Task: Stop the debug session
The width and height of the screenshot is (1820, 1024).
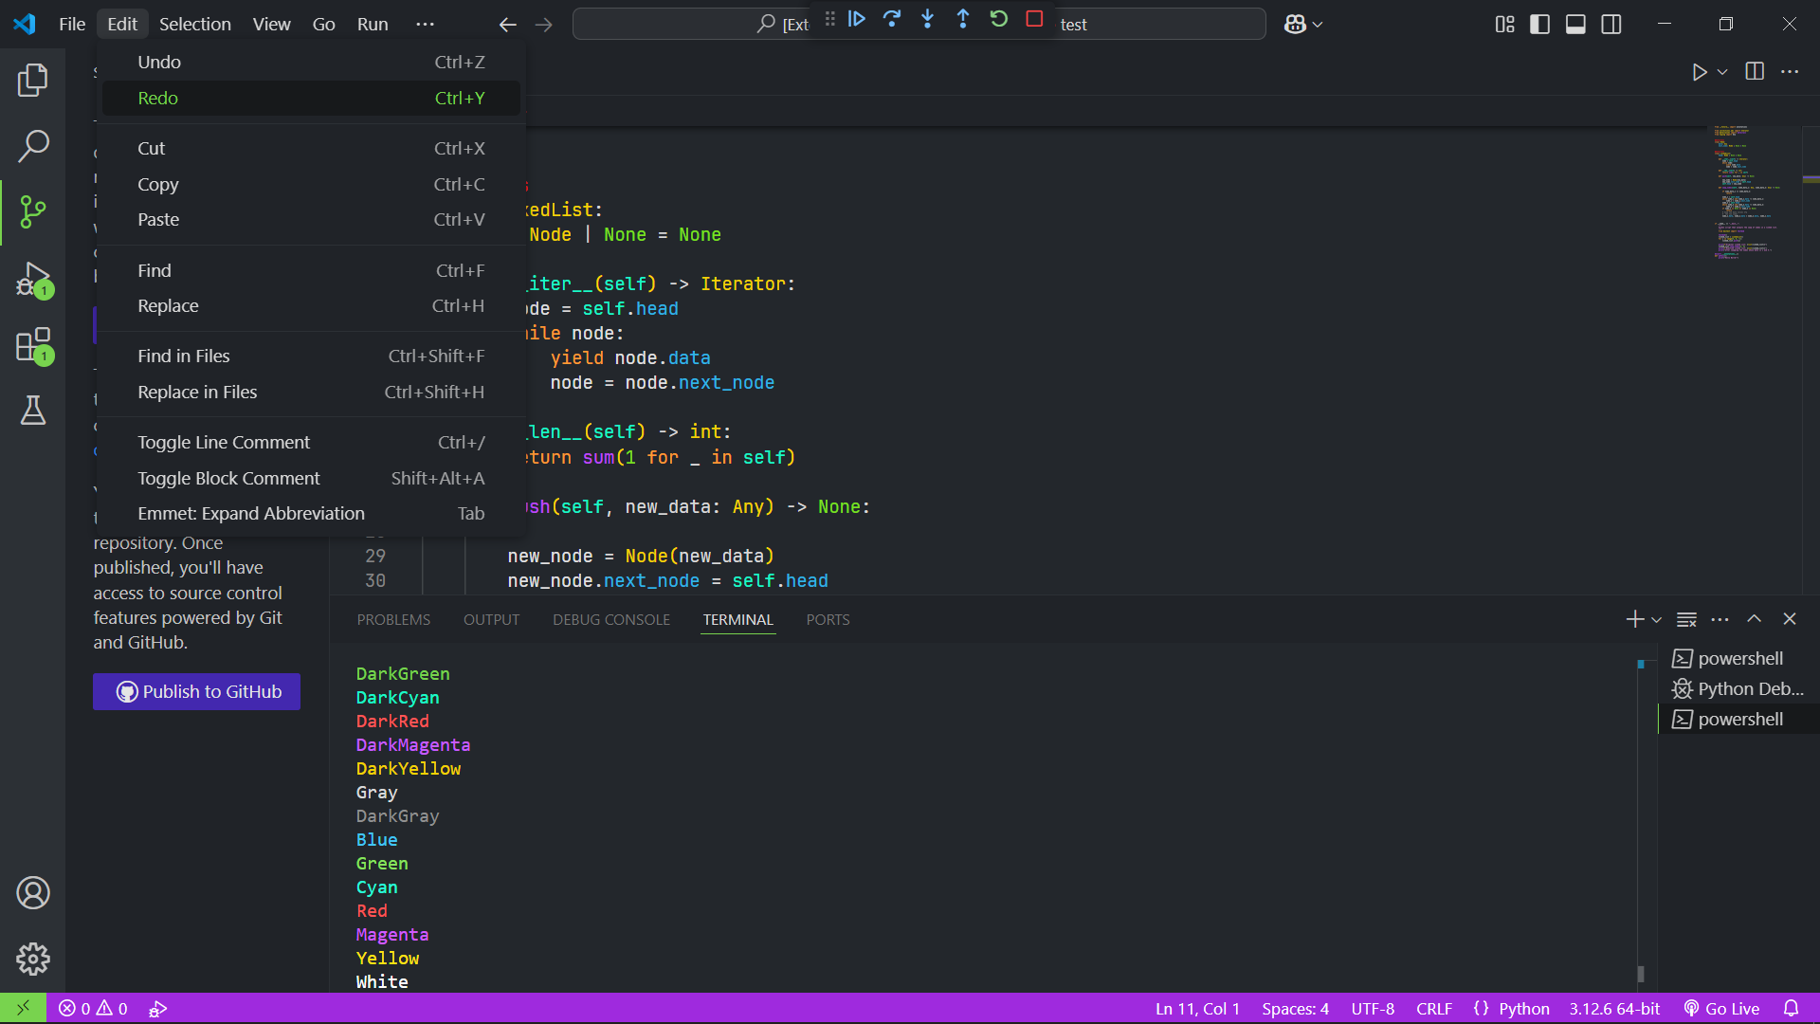Action: coord(1034,19)
